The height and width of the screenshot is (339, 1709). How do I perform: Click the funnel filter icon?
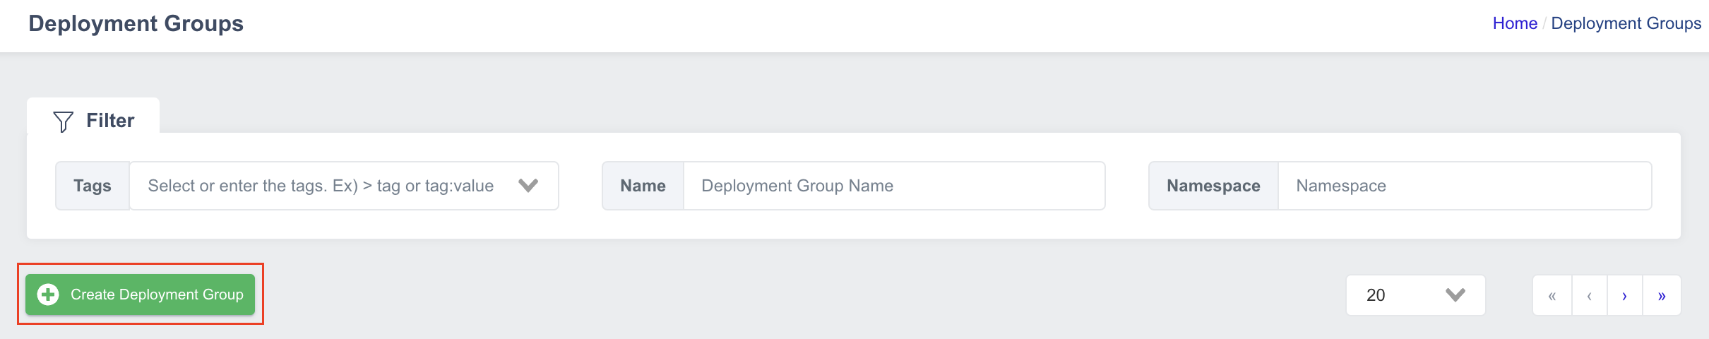(63, 121)
